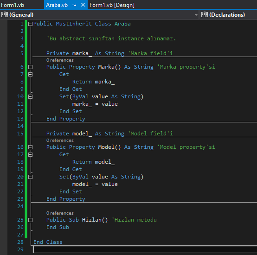
Task: Open the 0 references link above Hizlan sub
Action: coord(60,213)
